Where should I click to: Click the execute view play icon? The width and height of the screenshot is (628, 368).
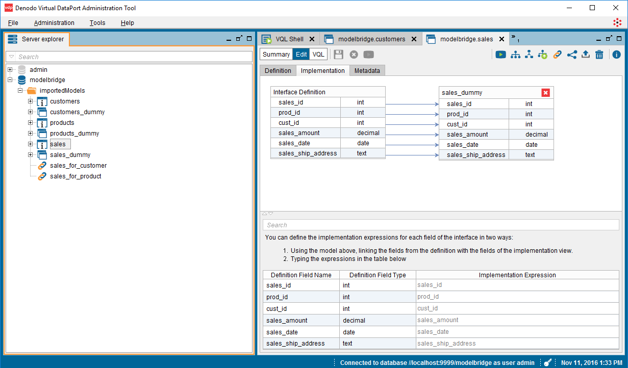pos(500,55)
